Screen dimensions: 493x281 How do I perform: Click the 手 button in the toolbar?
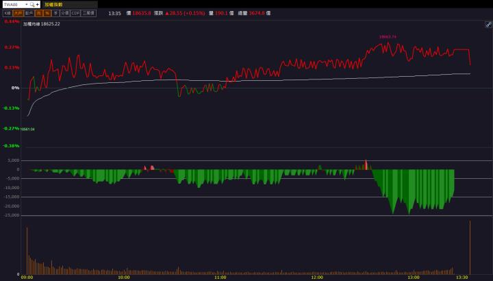[55, 13]
